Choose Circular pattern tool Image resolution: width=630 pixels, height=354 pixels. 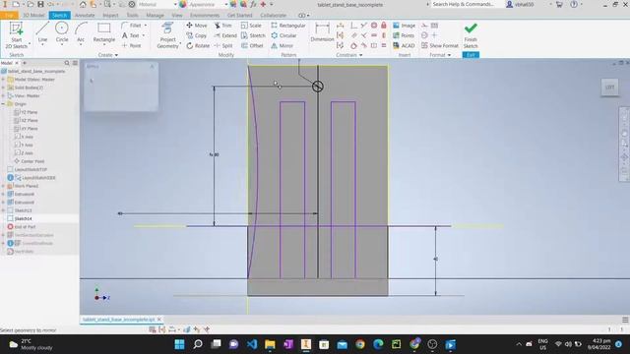283,35
